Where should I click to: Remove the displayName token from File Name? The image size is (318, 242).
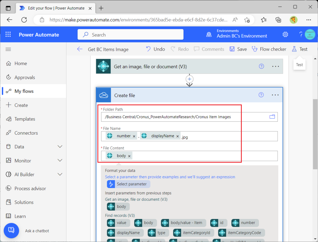coord(177,136)
